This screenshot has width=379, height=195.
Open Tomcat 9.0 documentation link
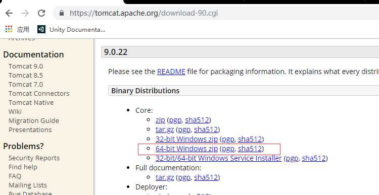pyautogui.click(x=26, y=67)
